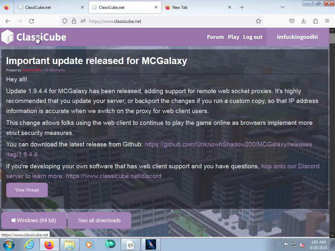
Task: Click the galaxy image taskbar icon
Action: coord(150,244)
